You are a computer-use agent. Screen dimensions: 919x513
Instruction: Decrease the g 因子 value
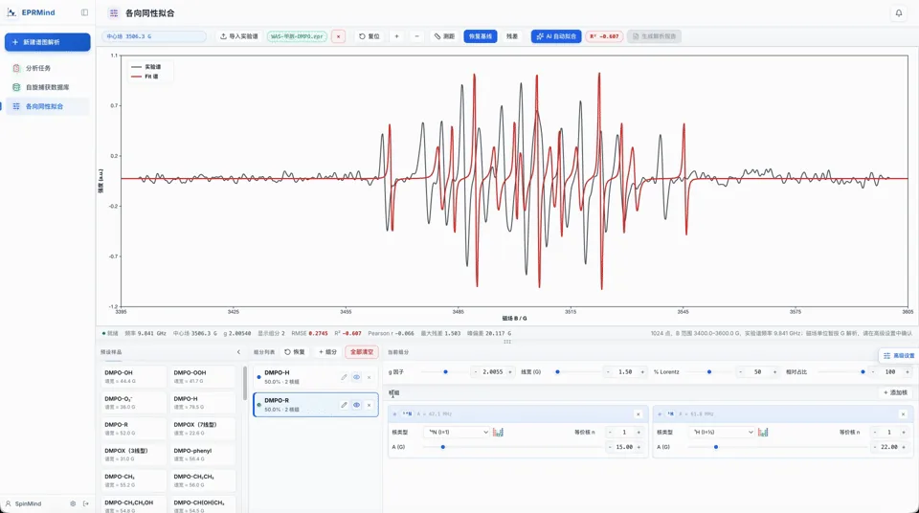tap(476, 371)
